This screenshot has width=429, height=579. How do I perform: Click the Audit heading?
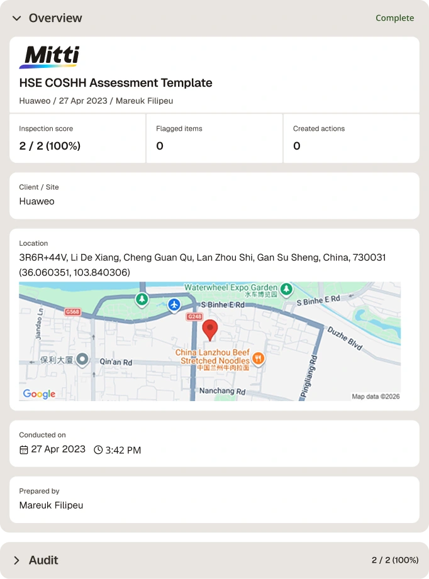[x=43, y=560]
